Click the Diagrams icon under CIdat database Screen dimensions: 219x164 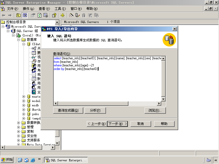[x=34, y=48]
